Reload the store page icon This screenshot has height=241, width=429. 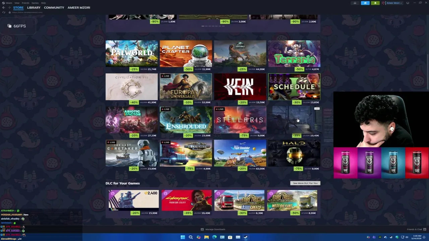tap(4, 12)
